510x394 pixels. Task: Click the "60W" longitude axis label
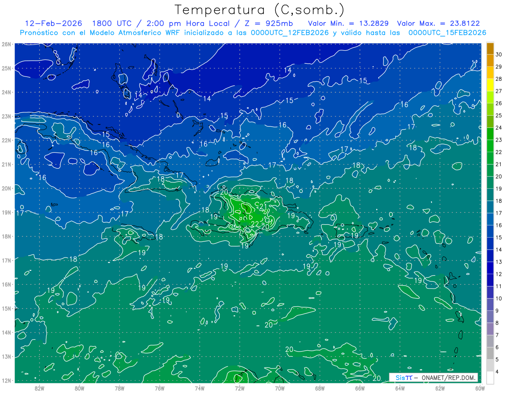[479, 388]
